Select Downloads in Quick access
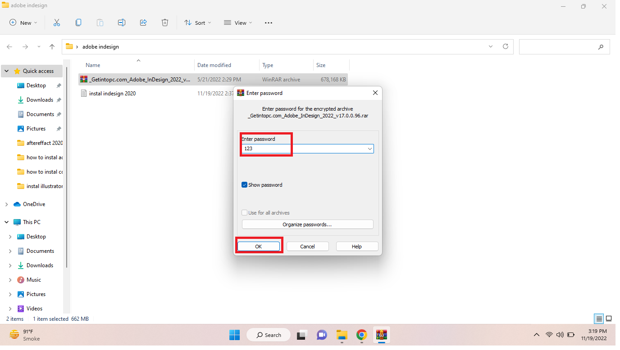The width and height of the screenshot is (620, 350). pos(40,100)
